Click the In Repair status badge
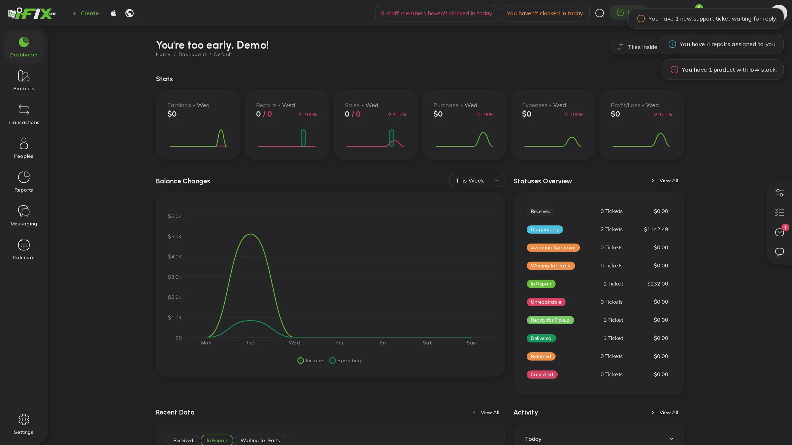This screenshot has width=792, height=445. 541,284
